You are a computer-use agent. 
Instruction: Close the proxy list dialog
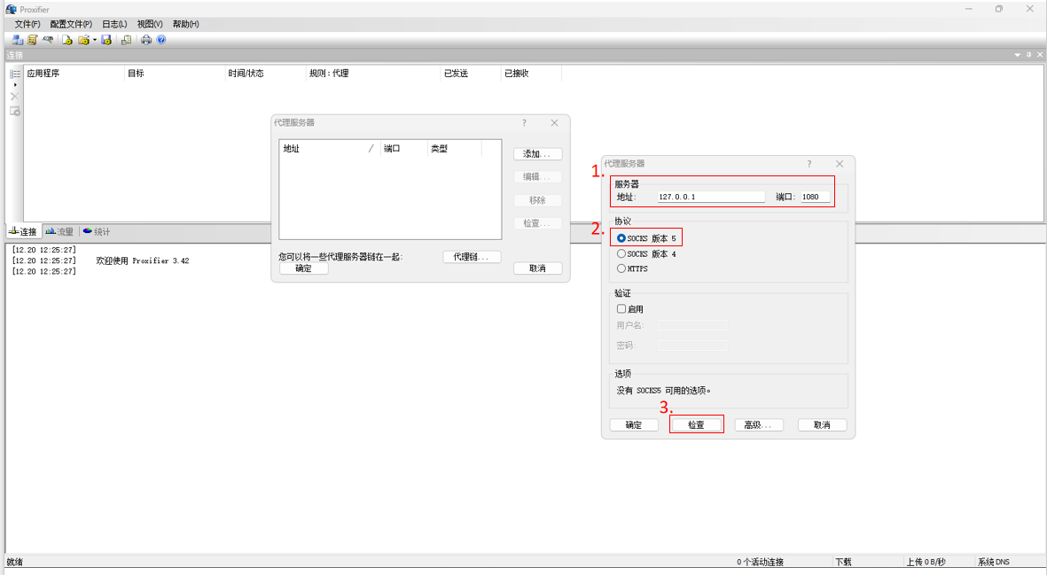(554, 123)
